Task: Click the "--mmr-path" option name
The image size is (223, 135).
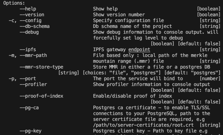Action: click(x=33, y=55)
